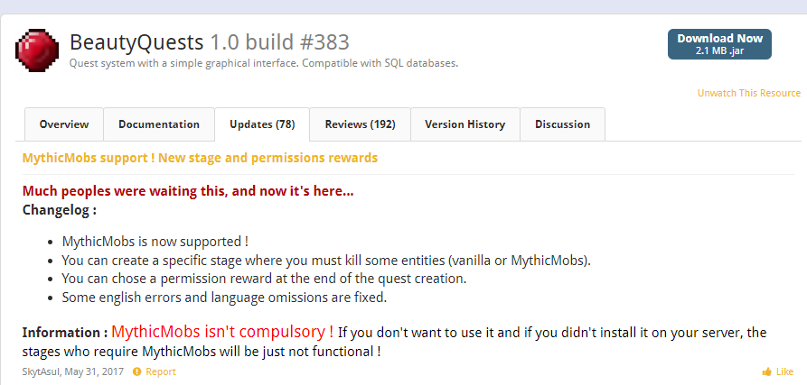Click the May 31, 2017 post date
This screenshot has width=807, height=385.
click(x=94, y=371)
